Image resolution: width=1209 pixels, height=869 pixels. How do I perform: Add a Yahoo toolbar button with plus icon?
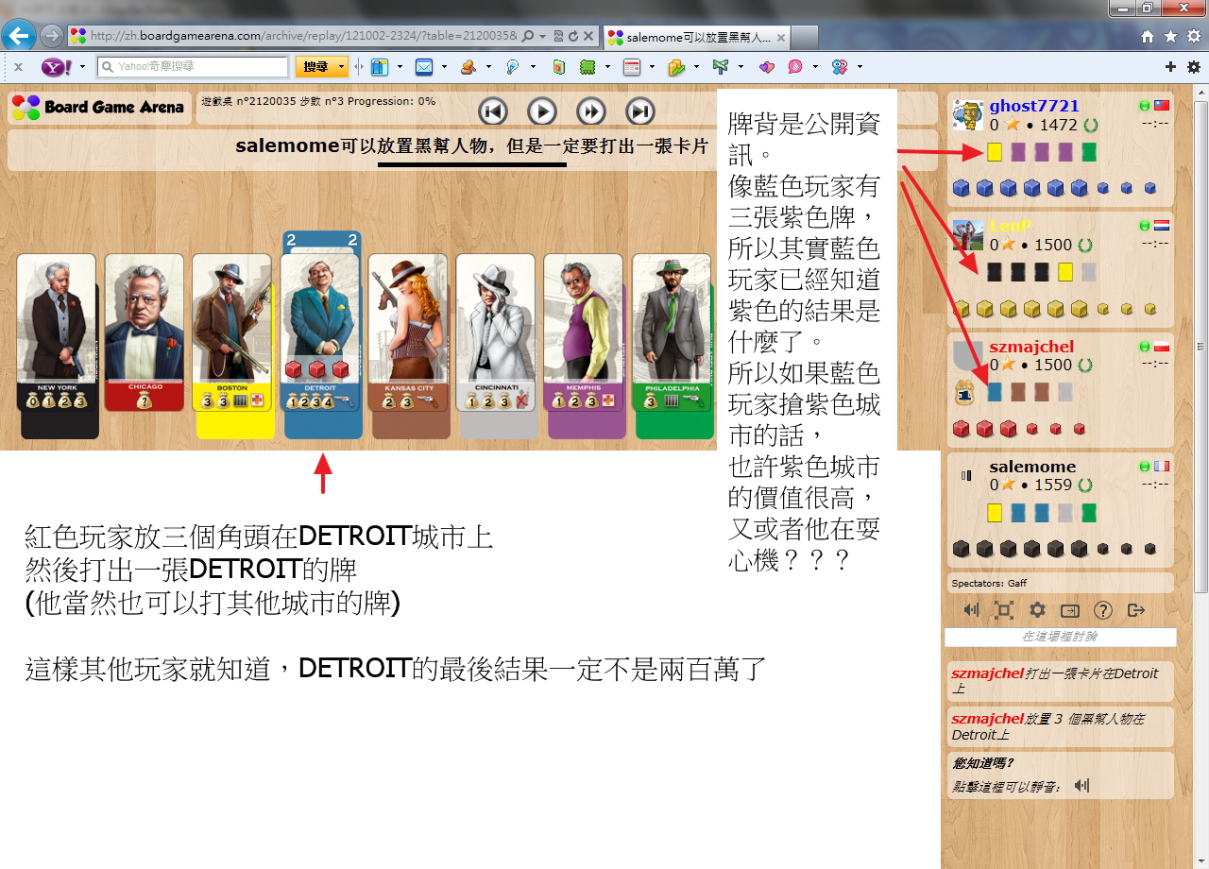coord(1170,67)
